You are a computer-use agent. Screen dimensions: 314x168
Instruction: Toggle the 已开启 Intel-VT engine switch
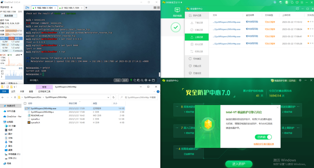(263, 137)
